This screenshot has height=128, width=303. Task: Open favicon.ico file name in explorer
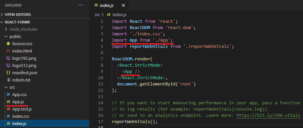click(x=22, y=44)
